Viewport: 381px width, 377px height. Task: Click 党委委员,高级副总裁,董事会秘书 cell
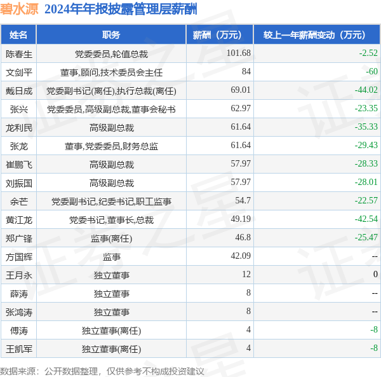(x=111, y=109)
